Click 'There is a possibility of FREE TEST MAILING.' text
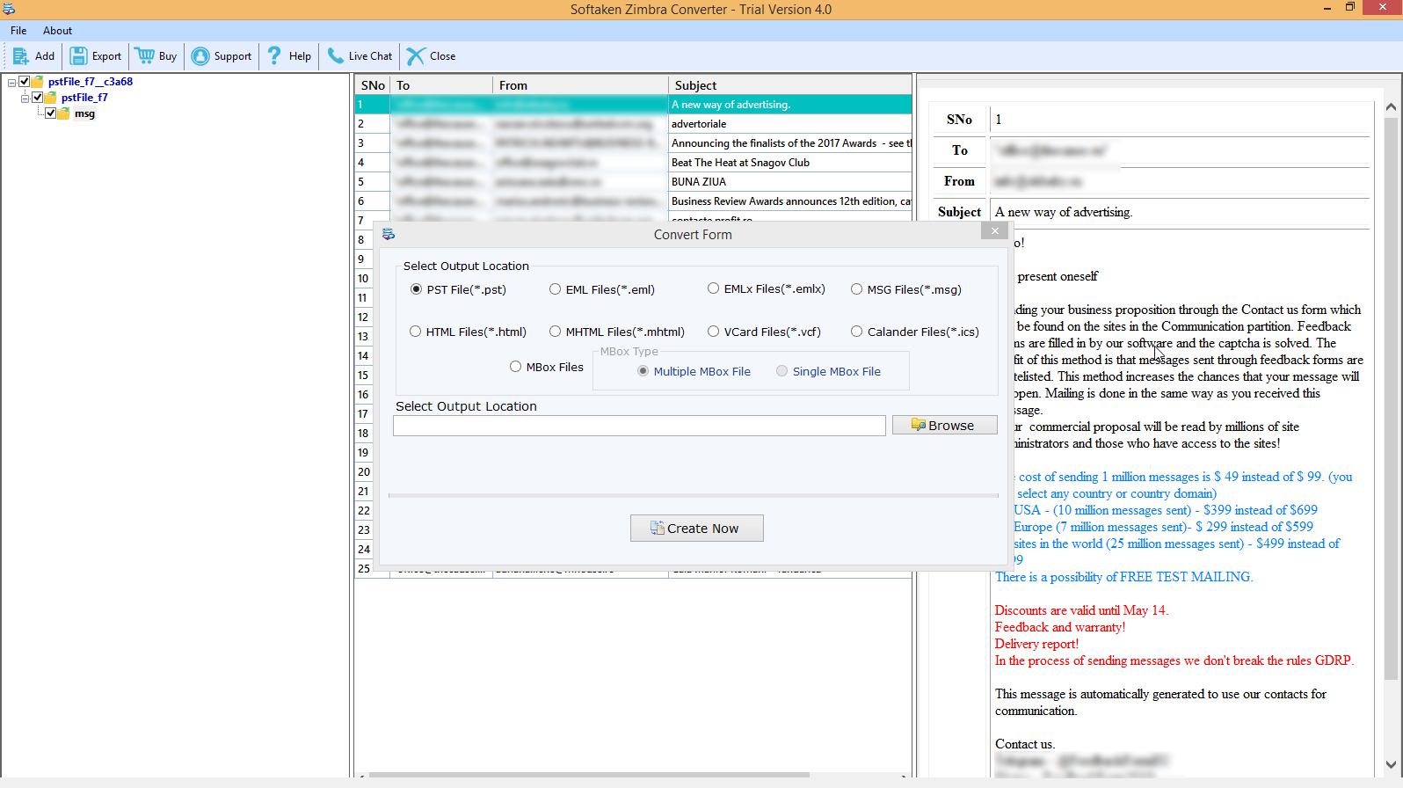The height and width of the screenshot is (788, 1403). point(1123,577)
